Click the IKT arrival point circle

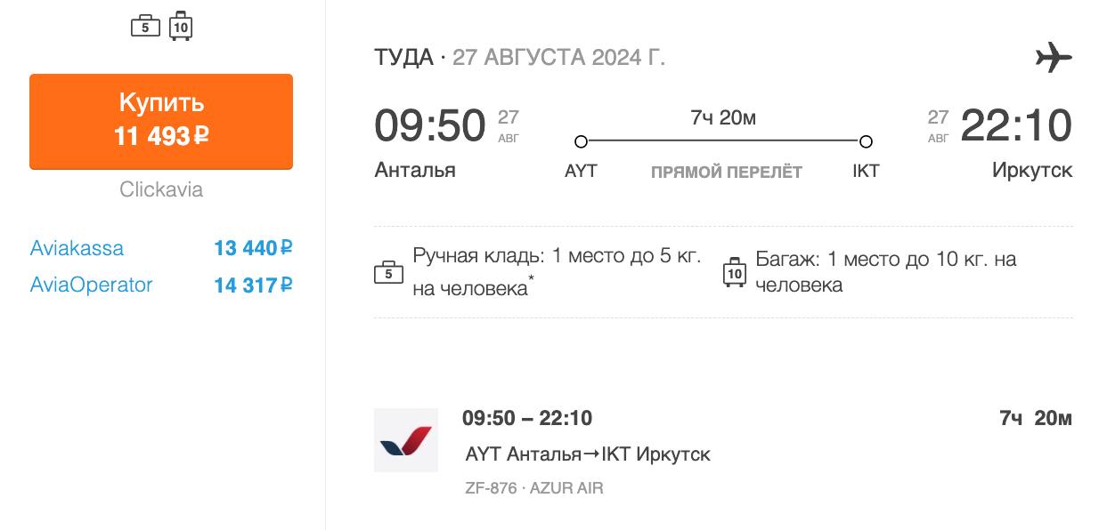pyautogui.click(x=866, y=141)
